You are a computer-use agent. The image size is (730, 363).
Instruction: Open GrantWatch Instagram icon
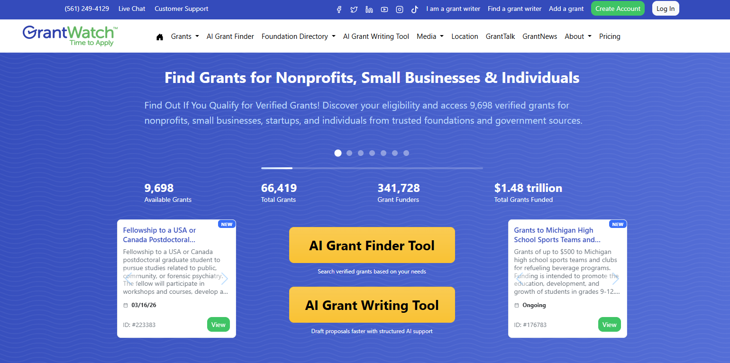400,9
